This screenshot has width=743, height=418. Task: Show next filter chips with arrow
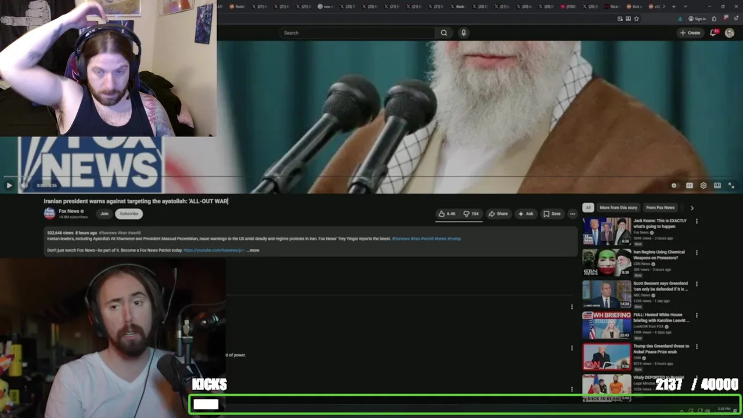point(692,207)
